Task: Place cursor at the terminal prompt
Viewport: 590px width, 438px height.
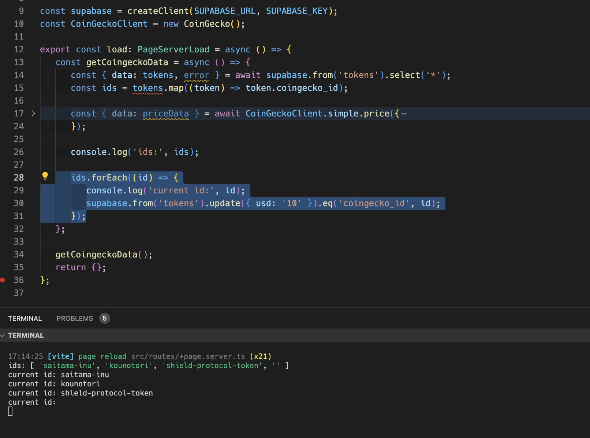Action: [x=10, y=411]
